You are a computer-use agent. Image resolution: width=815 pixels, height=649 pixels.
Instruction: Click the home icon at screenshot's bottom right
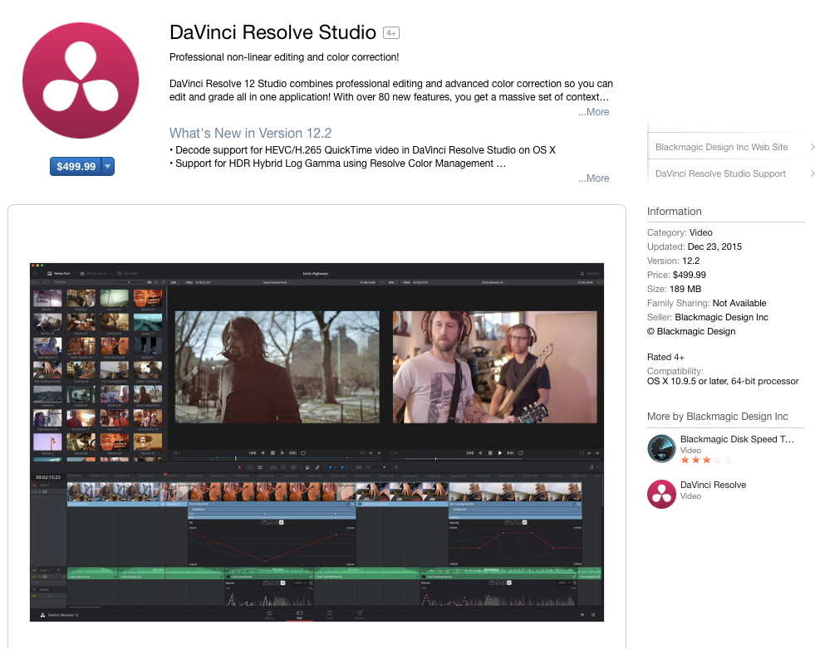[x=582, y=615]
